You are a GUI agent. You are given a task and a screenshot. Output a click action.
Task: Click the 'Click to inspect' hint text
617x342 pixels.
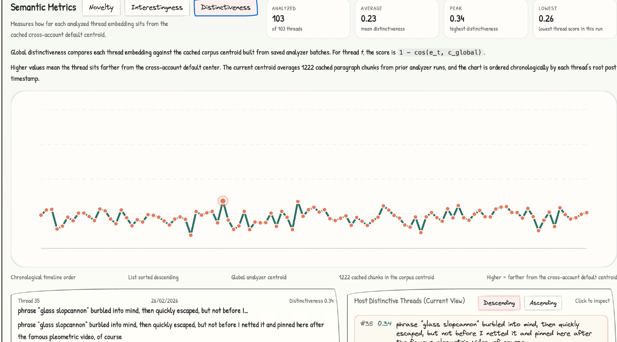[592, 301]
